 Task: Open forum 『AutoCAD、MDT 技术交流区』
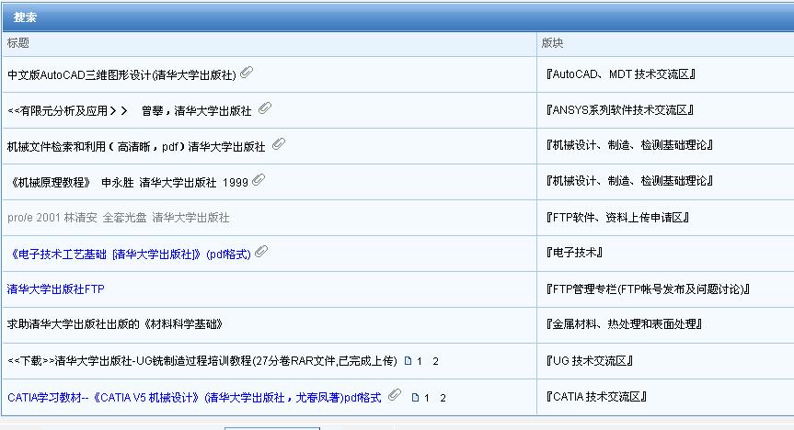(620, 74)
